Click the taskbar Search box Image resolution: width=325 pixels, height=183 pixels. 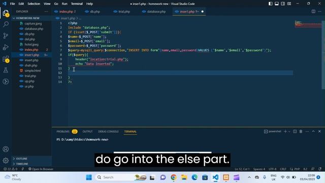coord(121,177)
